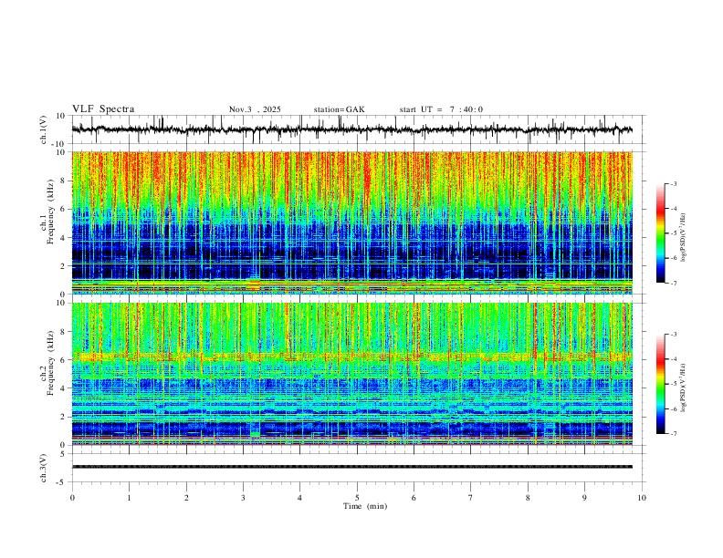Click the time axis tick label '8'
Viewport: 723px width, 558px height.
[528, 498]
